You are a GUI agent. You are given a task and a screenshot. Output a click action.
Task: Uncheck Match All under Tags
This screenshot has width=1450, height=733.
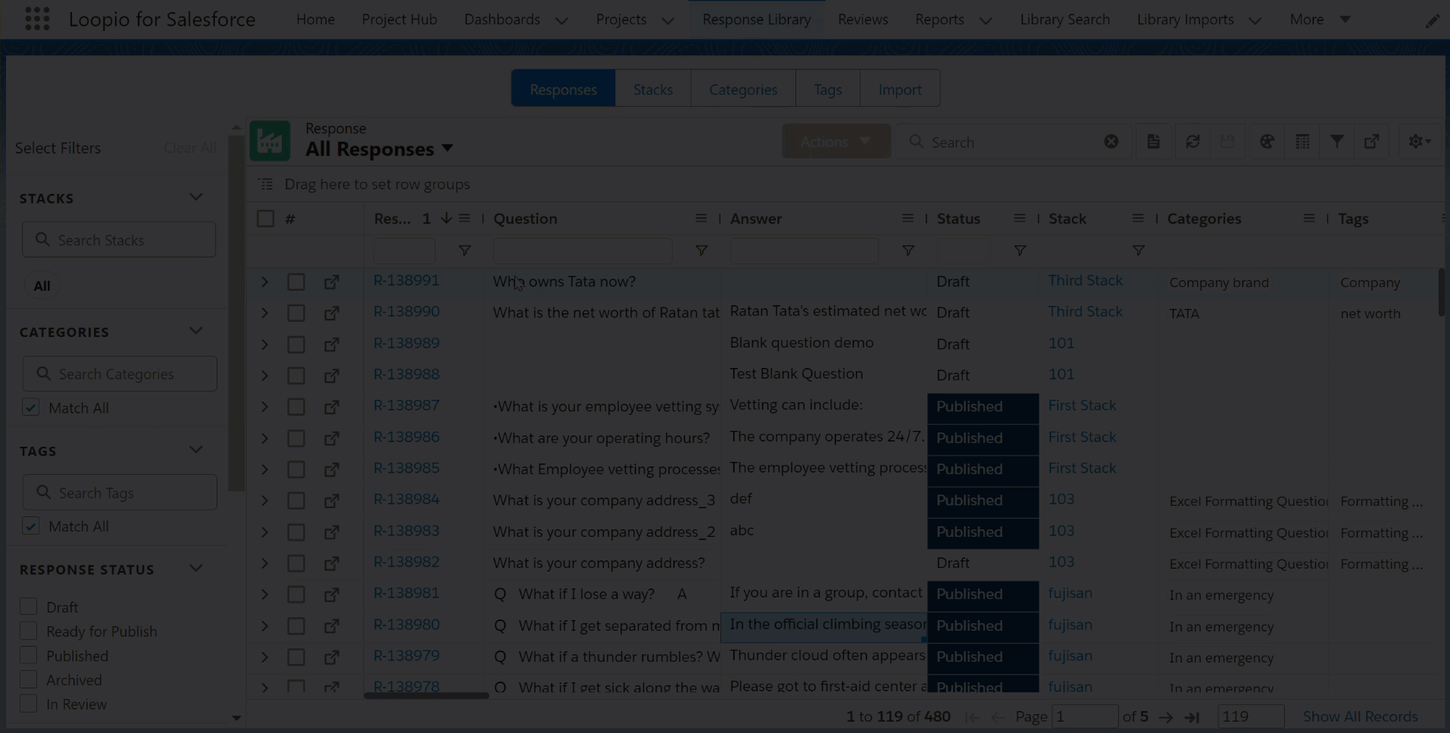coord(30,526)
